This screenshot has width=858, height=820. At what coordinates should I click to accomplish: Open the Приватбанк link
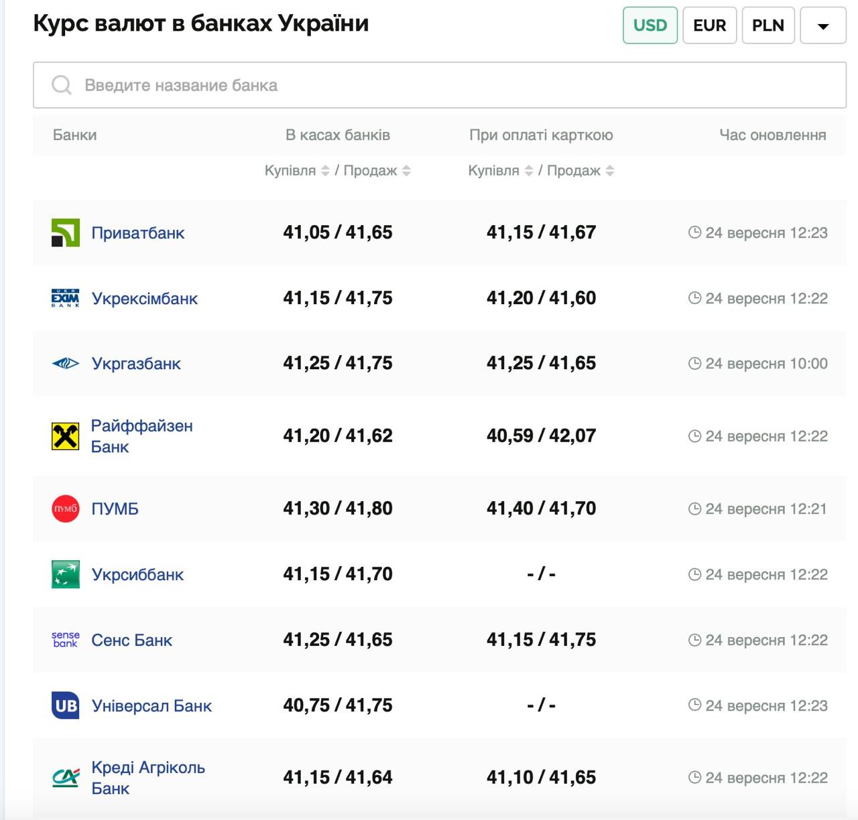137,232
